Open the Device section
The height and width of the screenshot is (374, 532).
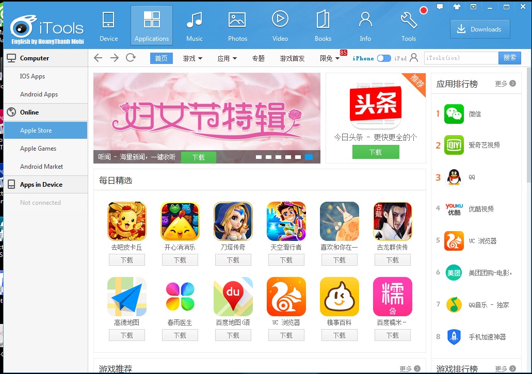point(108,26)
